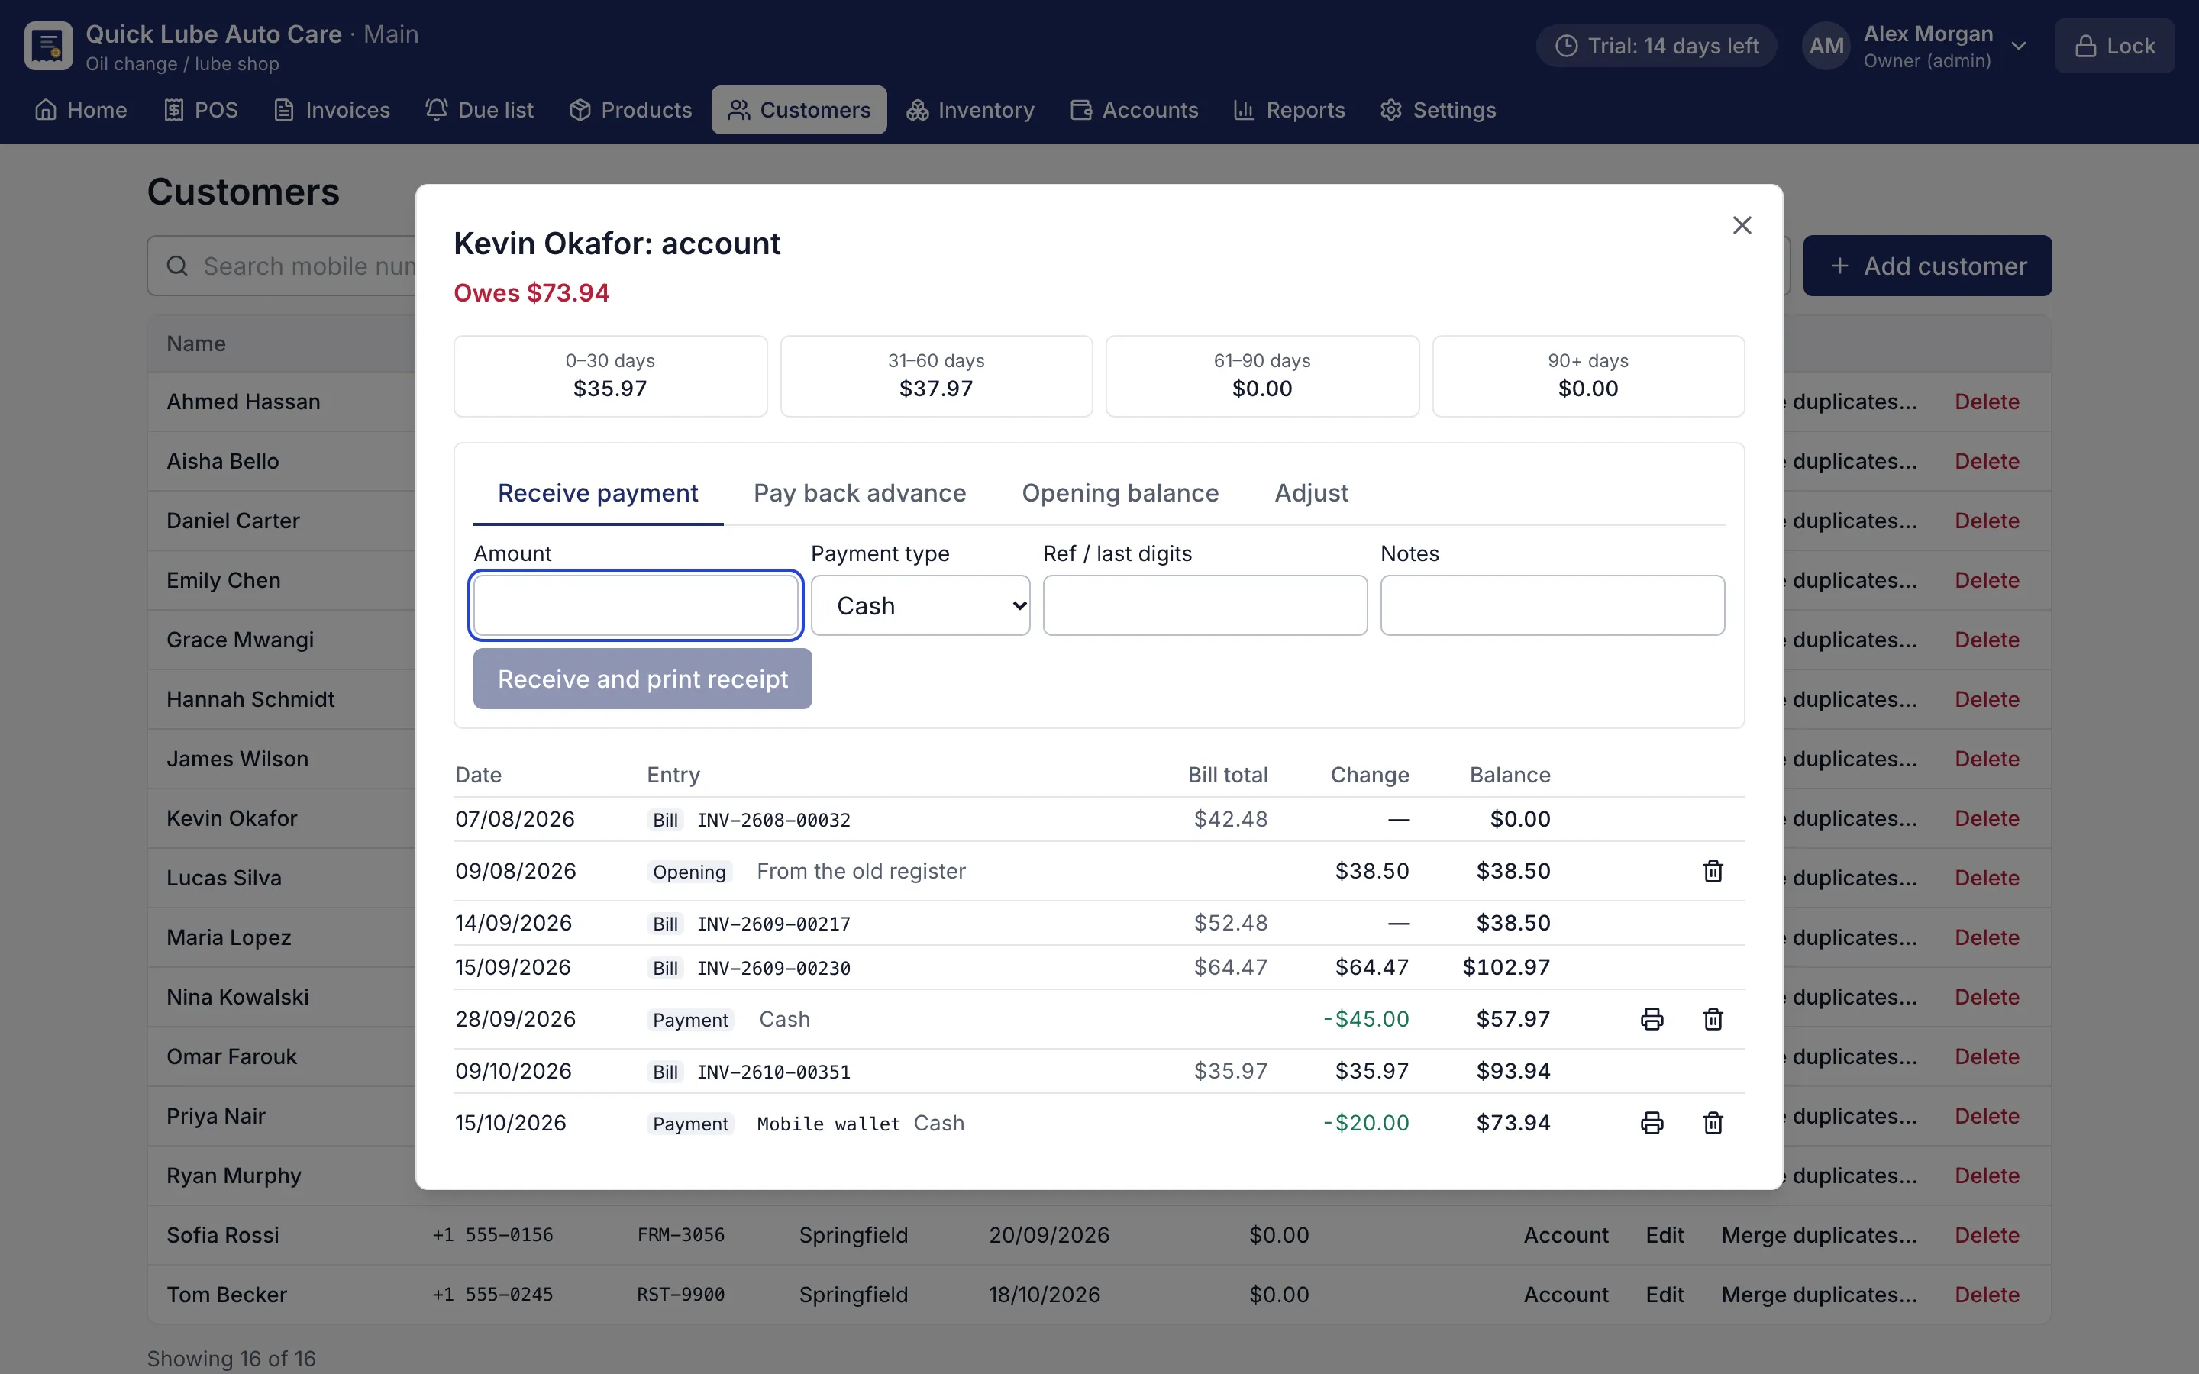
Task: Click the Quick Lube Auto Care logo icon
Action: [48, 46]
